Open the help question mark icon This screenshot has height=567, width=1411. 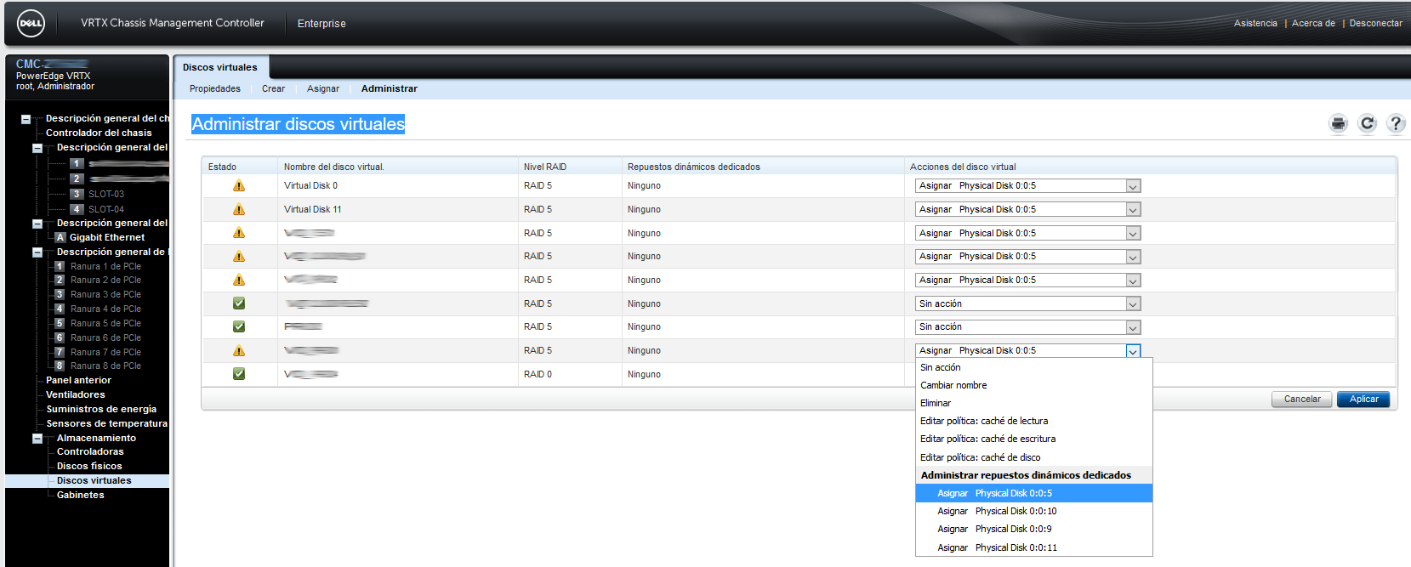(x=1395, y=123)
